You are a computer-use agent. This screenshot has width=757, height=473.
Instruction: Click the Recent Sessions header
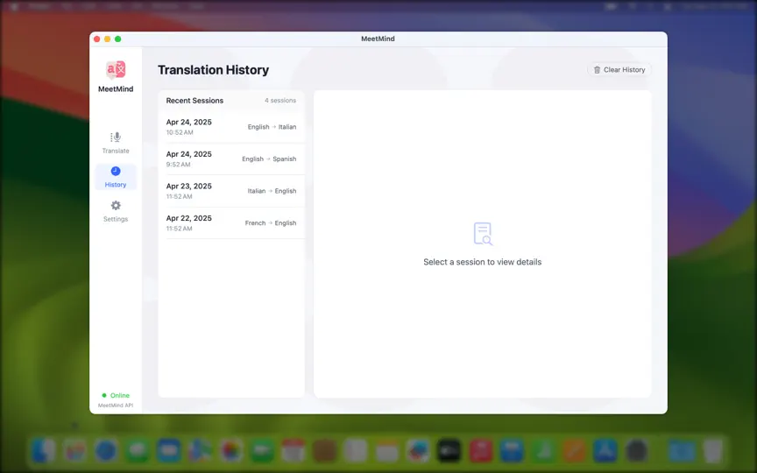[x=195, y=101]
